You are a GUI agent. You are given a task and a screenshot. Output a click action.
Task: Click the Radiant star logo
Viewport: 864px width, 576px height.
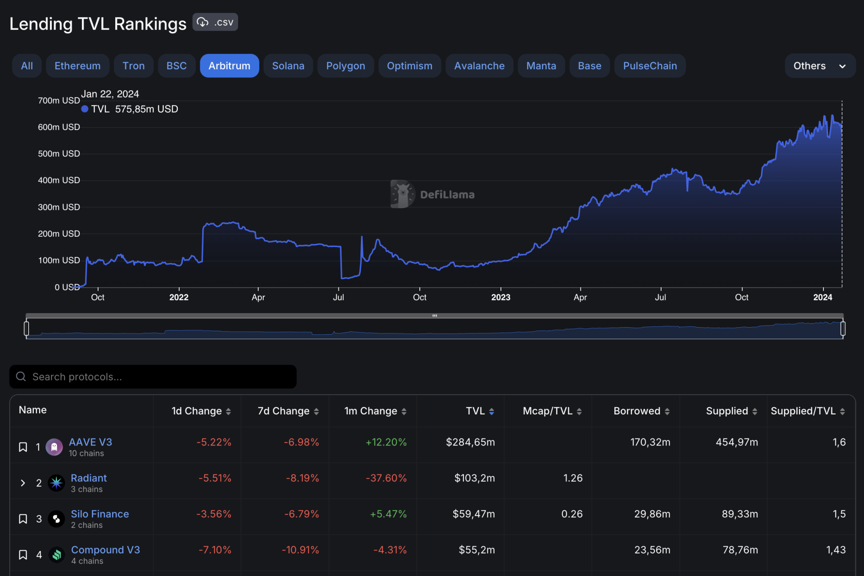tap(56, 483)
